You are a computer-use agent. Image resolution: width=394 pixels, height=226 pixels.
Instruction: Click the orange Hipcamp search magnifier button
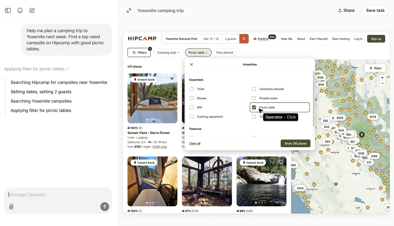(x=244, y=39)
